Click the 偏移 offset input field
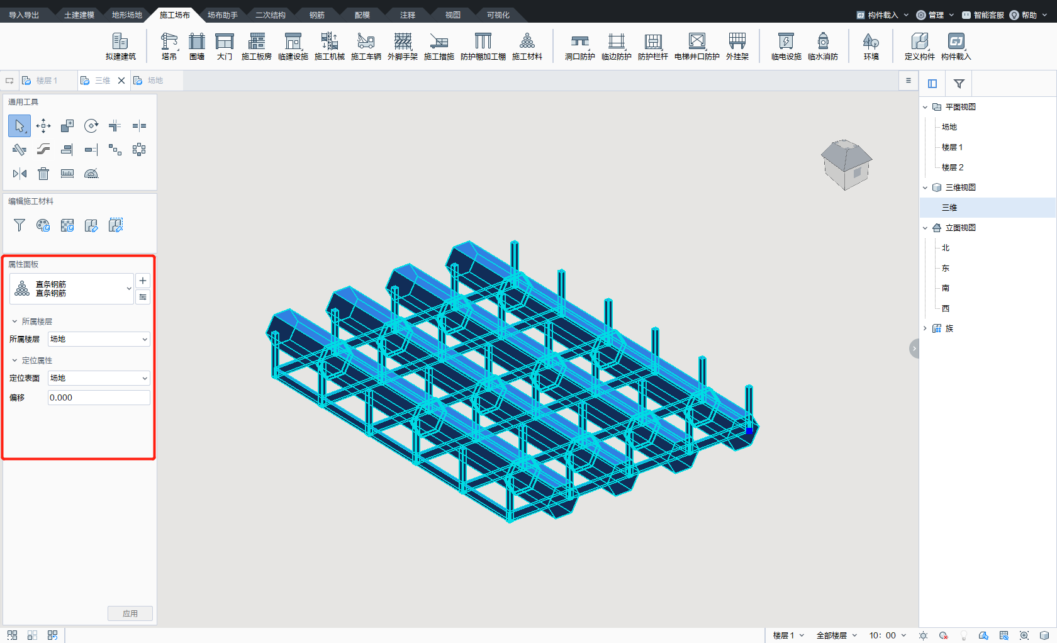The width and height of the screenshot is (1057, 643). [x=99, y=398]
